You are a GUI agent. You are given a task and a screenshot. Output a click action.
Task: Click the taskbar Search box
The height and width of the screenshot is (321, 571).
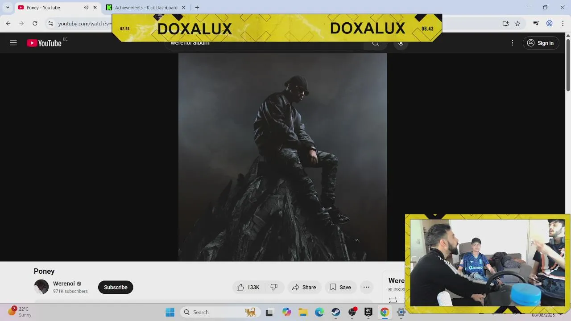[x=219, y=313]
